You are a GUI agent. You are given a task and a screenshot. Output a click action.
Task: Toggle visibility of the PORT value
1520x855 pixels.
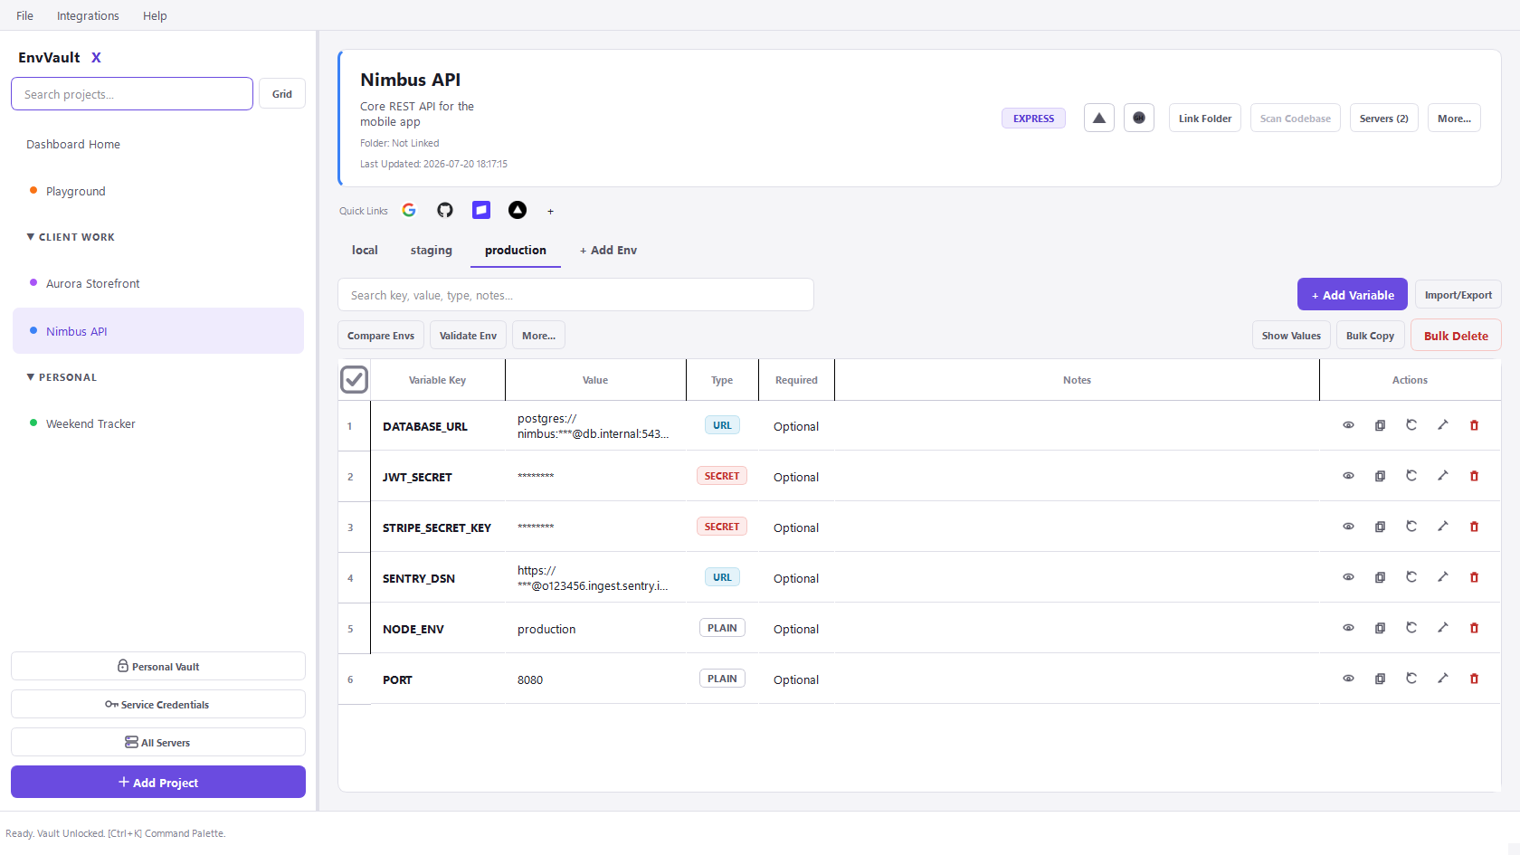(1348, 679)
